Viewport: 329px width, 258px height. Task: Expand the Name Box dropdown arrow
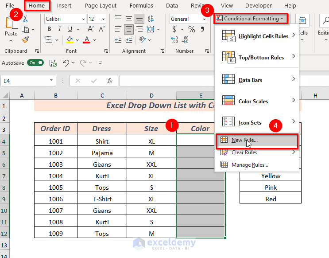52,81
